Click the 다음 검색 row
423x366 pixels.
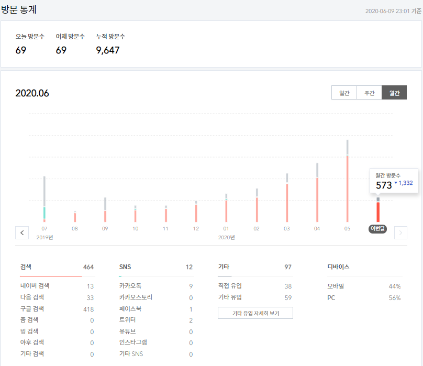pyautogui.click(x=57, y=297)
